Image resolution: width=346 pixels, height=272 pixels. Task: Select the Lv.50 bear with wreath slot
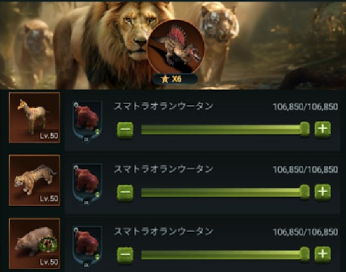coord(34,243)
